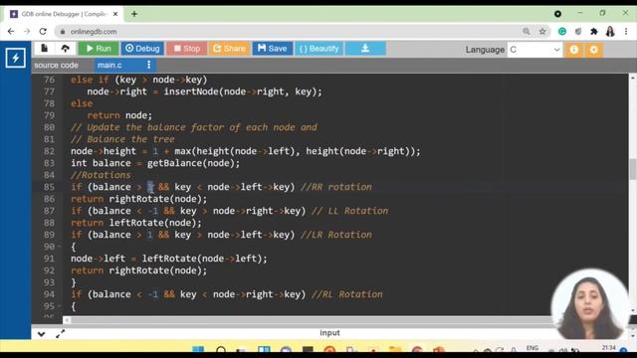
Task: Open the Language dropdown showing C
Action: click(534, 50)
